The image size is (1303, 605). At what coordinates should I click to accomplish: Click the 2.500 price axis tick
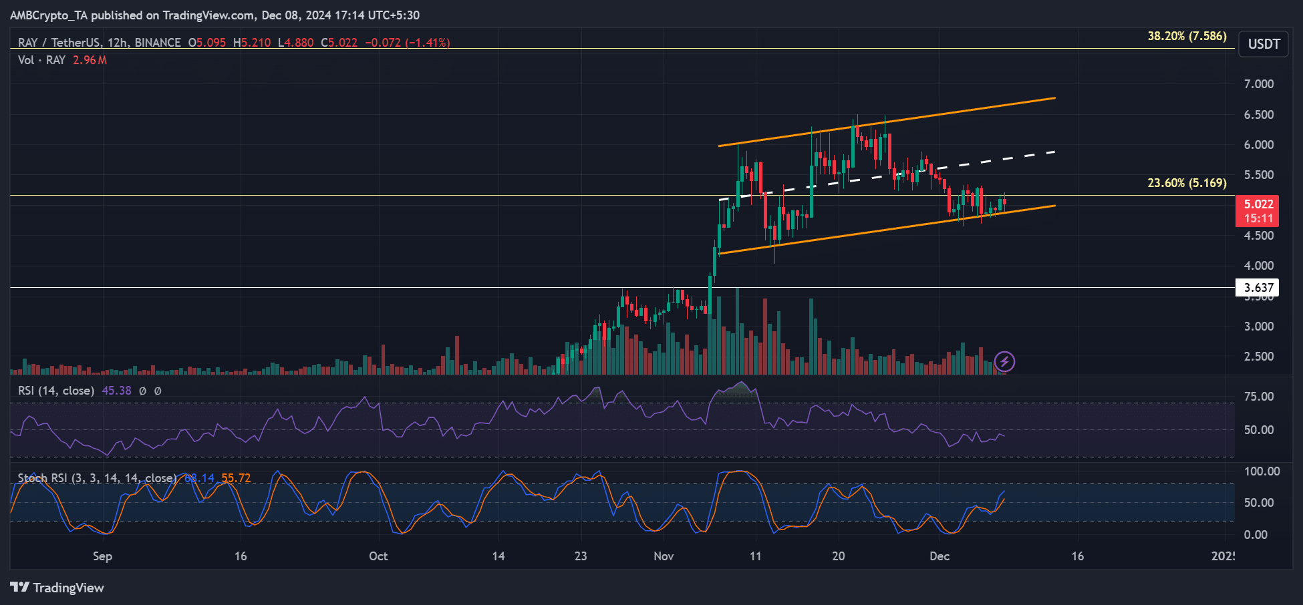pyautogui.click(x=1259, y=357)
